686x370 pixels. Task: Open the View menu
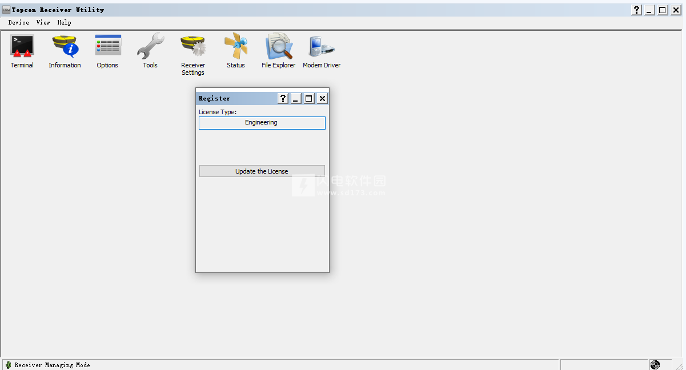tap(43, 22)
